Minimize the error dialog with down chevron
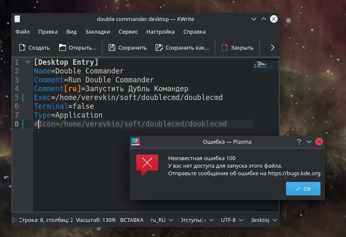346x237 pixels. pos(309,142)
